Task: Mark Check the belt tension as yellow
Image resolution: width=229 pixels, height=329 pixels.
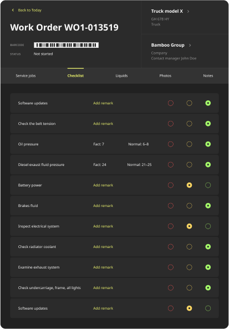Action: coord(190,124)
